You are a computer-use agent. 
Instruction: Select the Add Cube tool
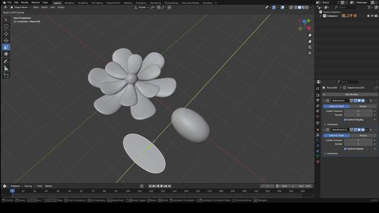(6, 76)
